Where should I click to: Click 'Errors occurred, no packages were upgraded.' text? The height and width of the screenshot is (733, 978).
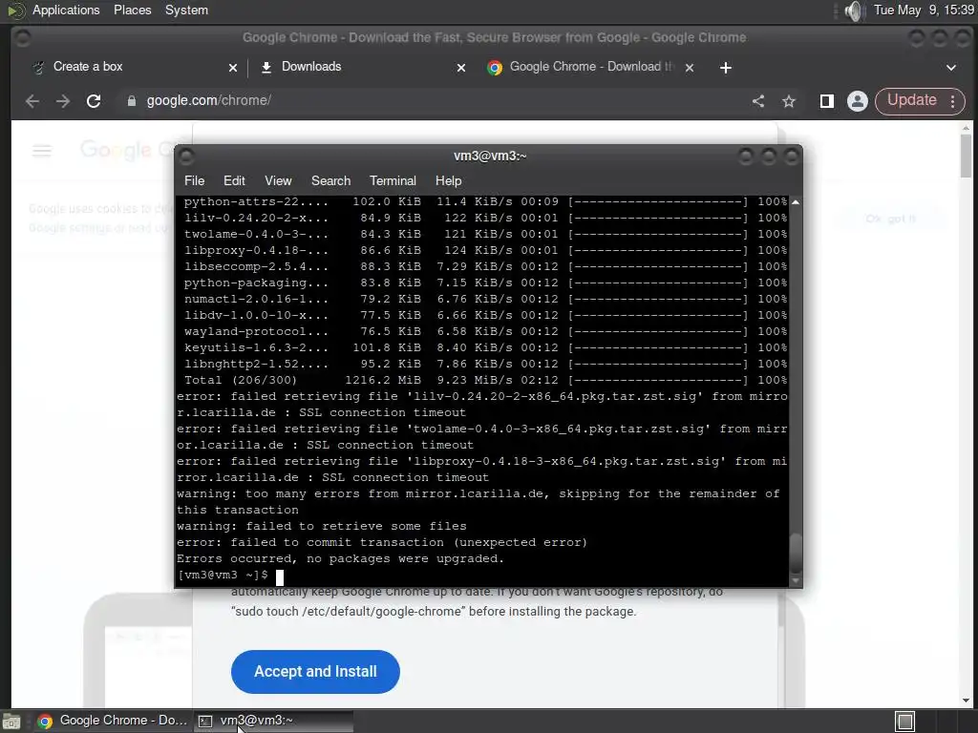tap(340, 558)
